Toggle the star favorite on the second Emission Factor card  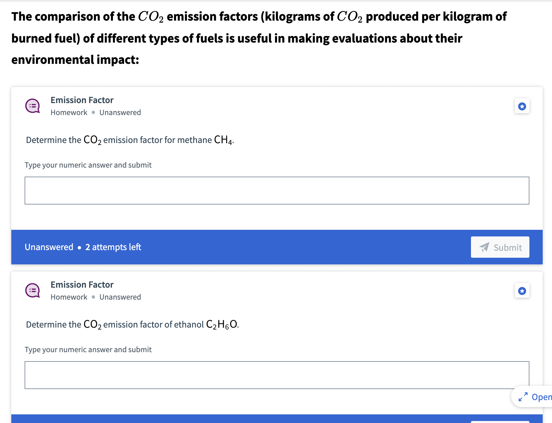(x=522, y=290)
